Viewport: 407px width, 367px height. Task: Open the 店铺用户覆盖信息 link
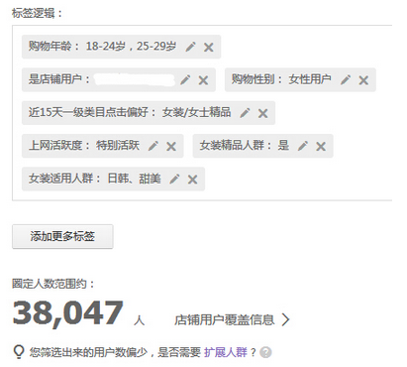coord(225,319)
